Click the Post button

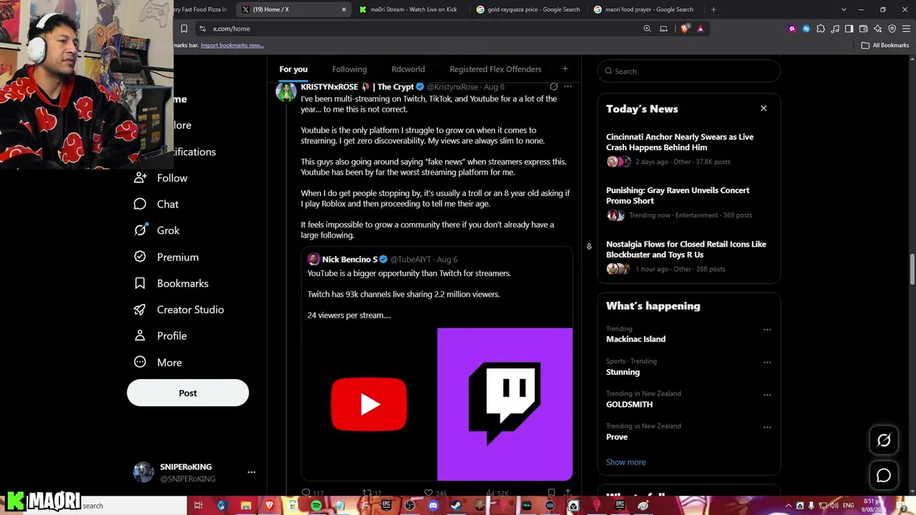[187, 393]
